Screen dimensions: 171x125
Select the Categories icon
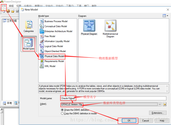pos(29,26)
